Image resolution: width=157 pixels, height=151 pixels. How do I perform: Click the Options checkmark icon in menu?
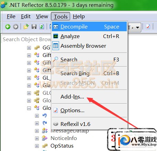[x=56, y=111]
